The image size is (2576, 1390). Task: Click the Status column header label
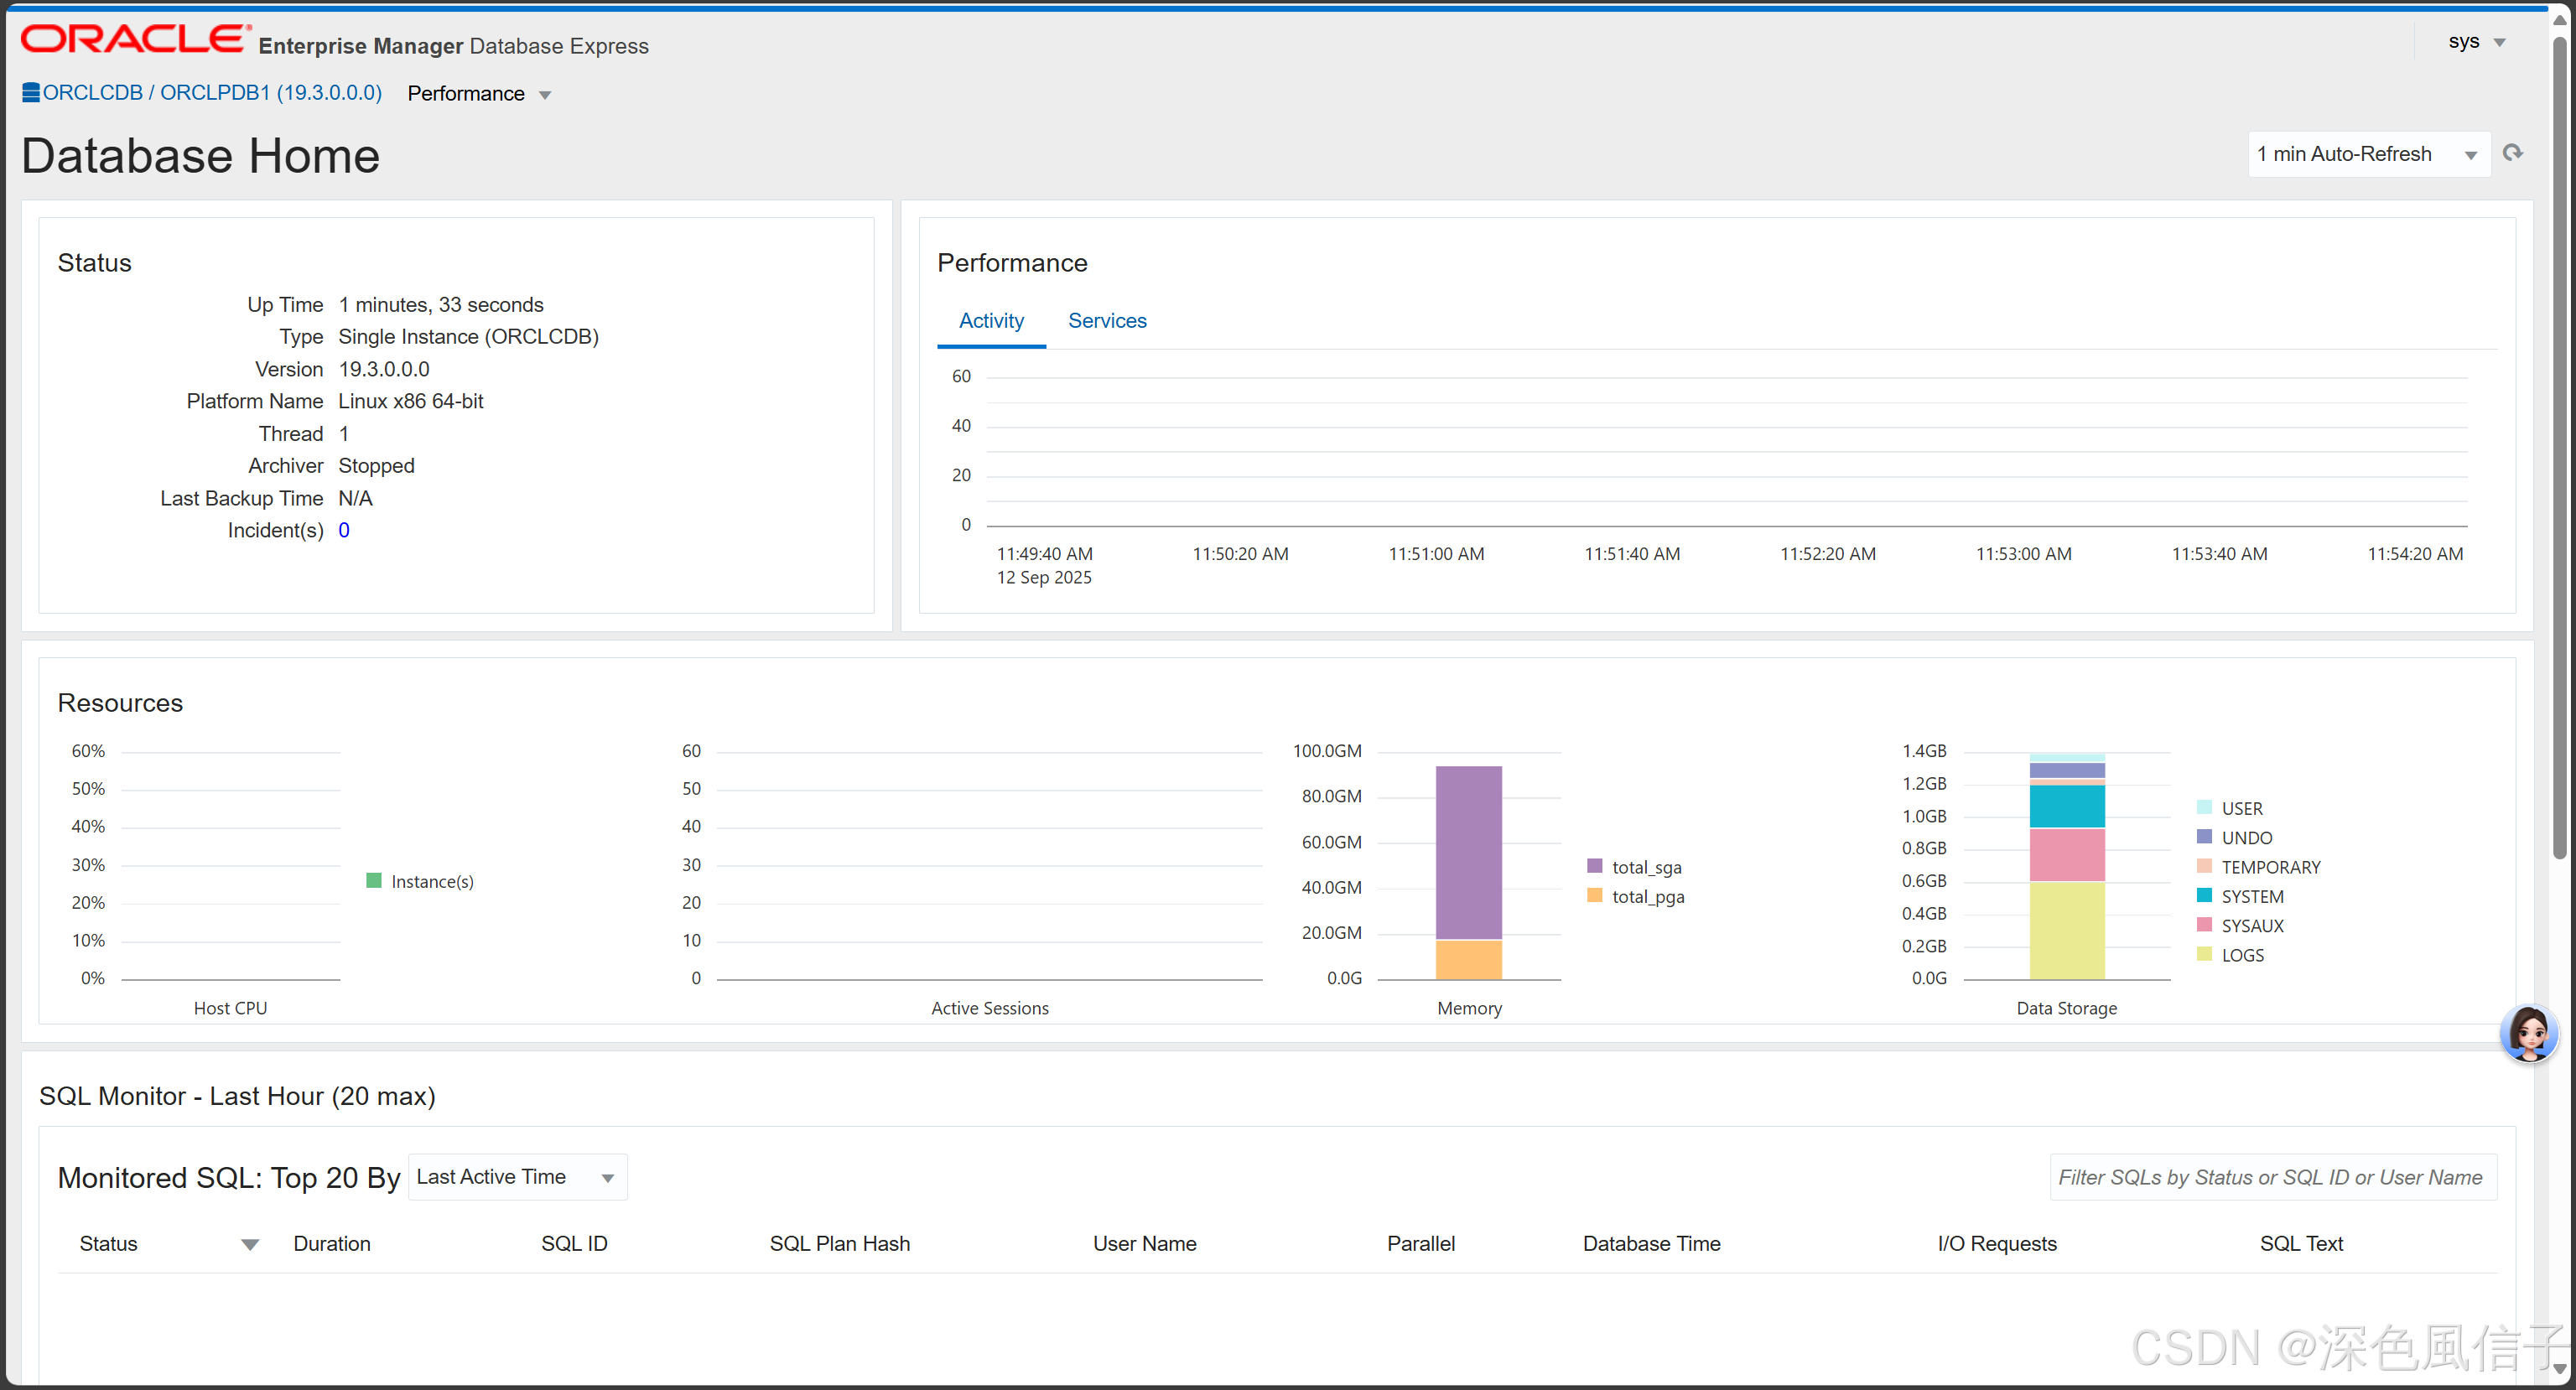tap(108, 1244)
